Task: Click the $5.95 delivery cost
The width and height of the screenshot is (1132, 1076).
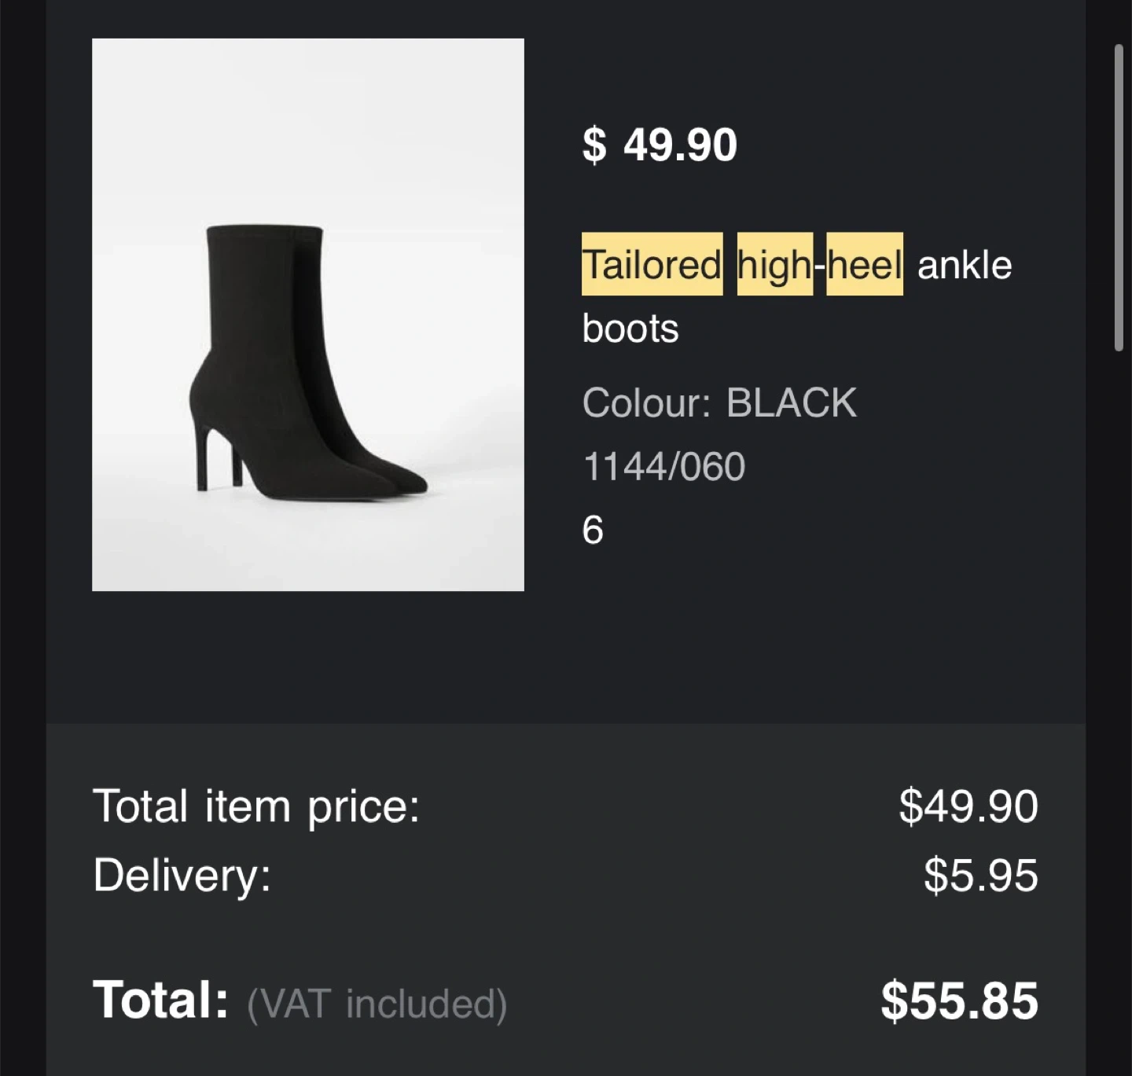Action: point(980,875)
